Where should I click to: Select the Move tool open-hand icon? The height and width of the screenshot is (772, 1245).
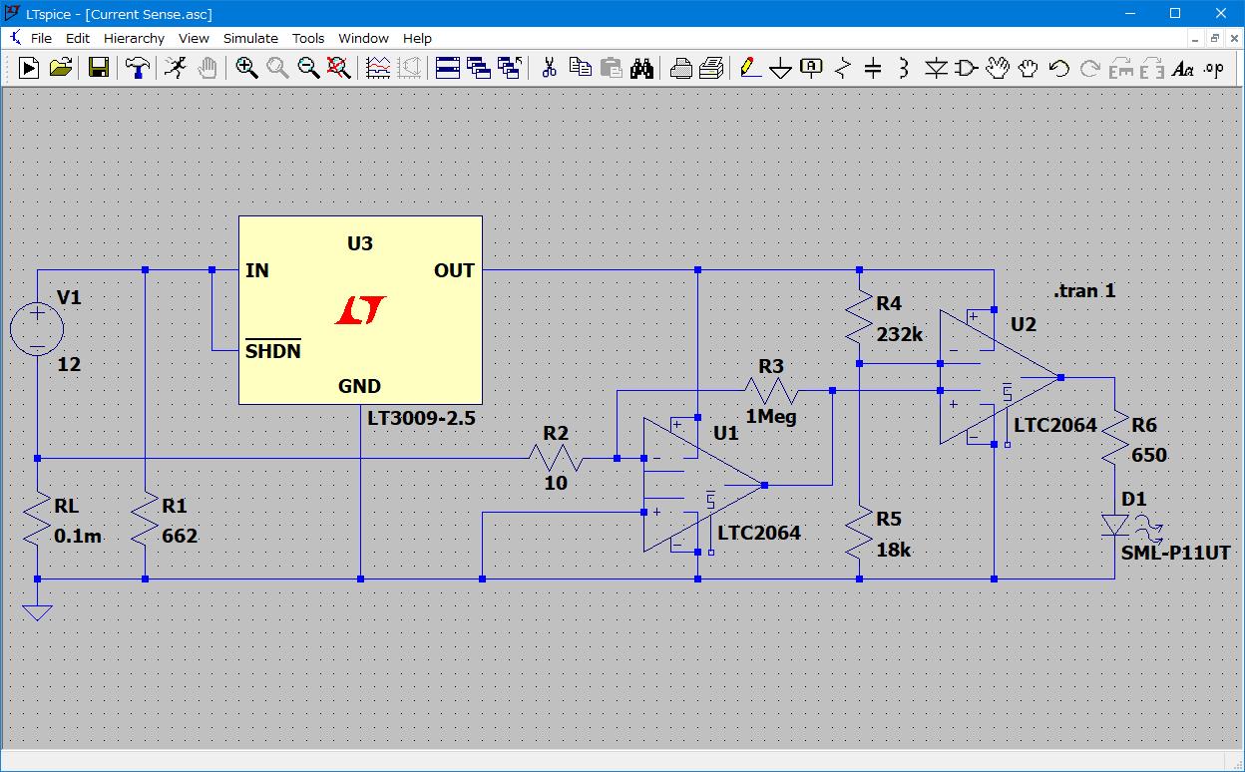[997, 68]
